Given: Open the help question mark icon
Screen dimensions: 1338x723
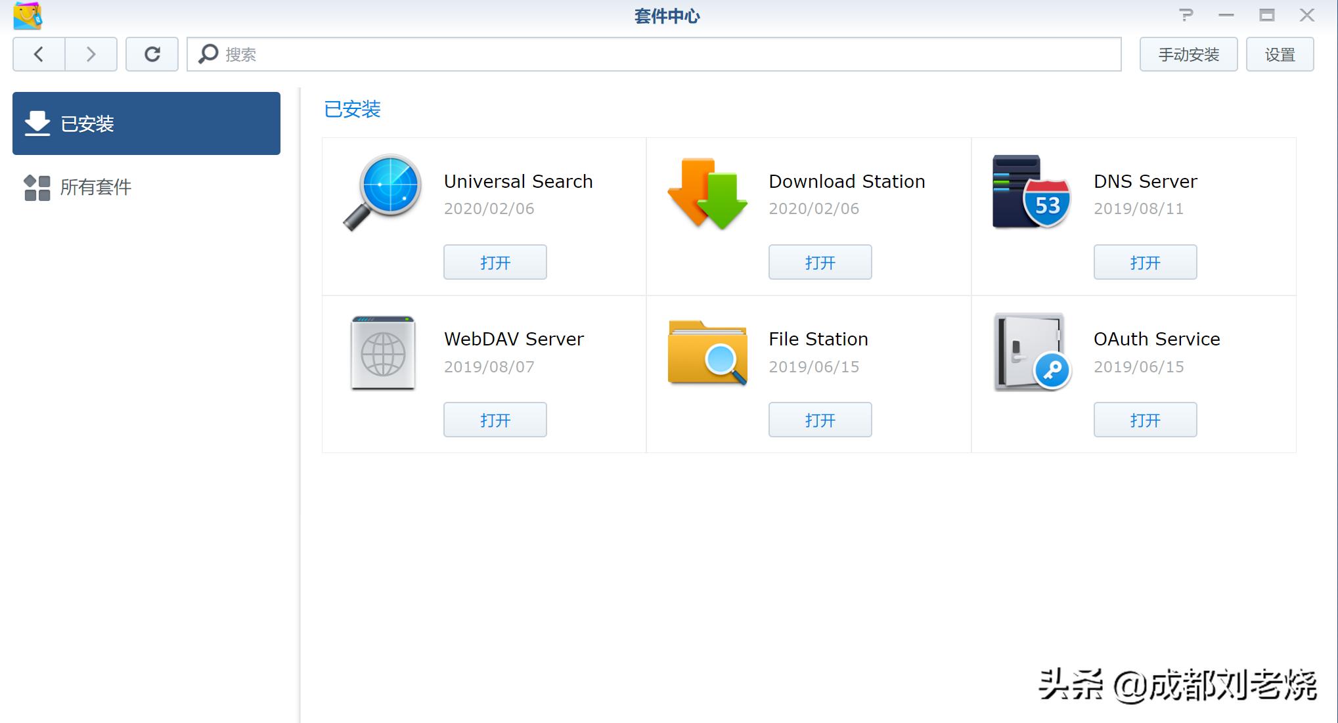Looking at the screenshot, I should pyautogui.click(x=1186, y=15).
